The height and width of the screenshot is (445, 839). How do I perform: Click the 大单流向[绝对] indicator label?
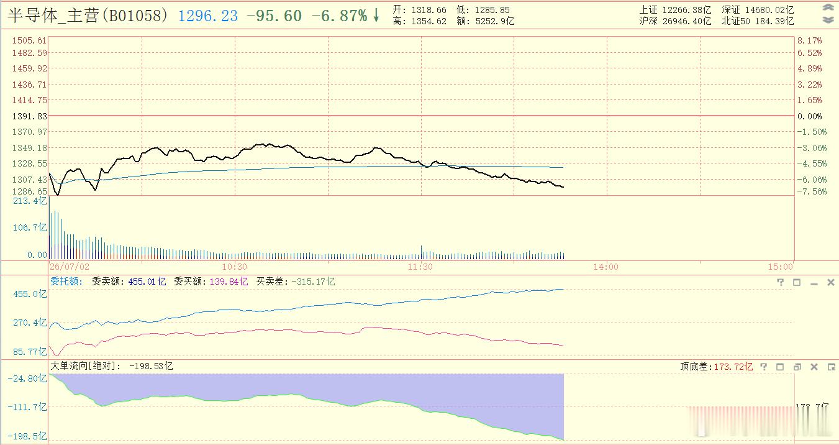(86, 365)
